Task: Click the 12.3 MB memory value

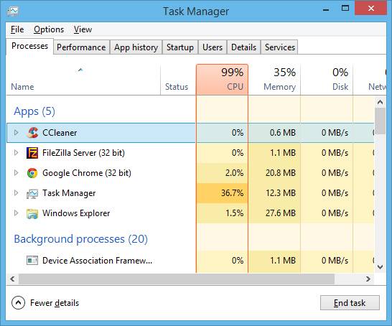Action: (281, 193)
